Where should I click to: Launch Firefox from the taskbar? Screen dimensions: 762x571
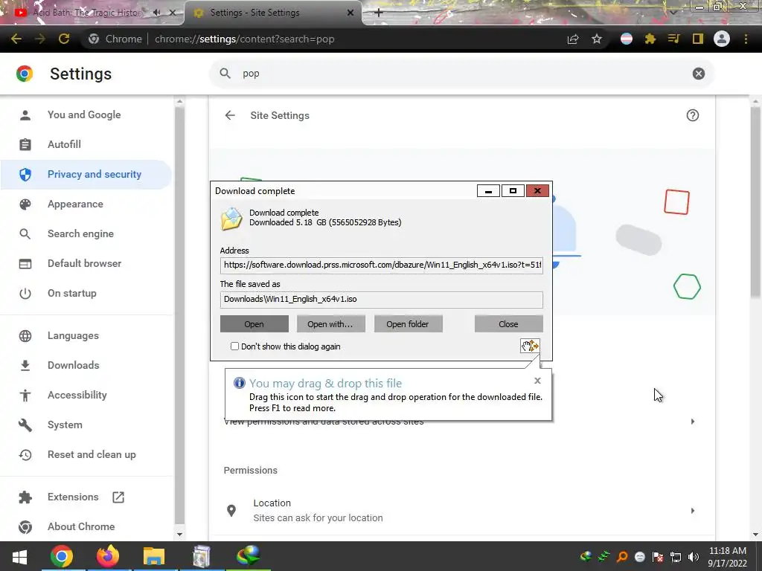[107, 556]
